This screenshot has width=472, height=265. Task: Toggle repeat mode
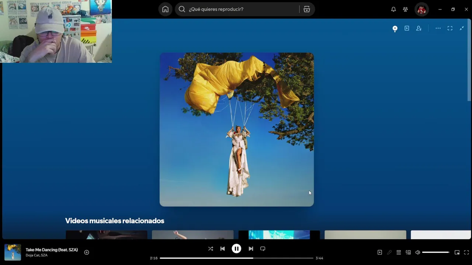[x=263, y=249]
